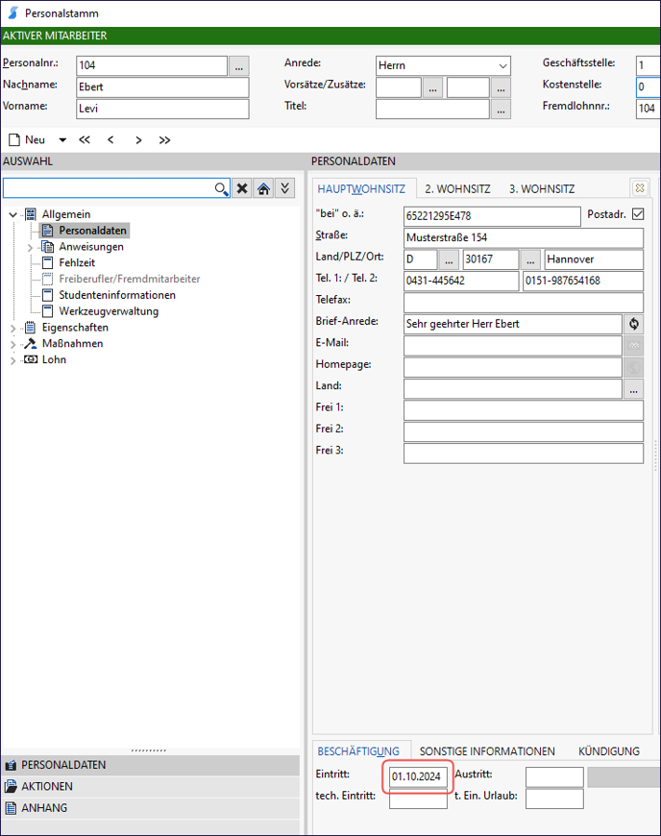The image size is (661, 836).
Task: Click the Telefax input field
Action: (524, 303)
